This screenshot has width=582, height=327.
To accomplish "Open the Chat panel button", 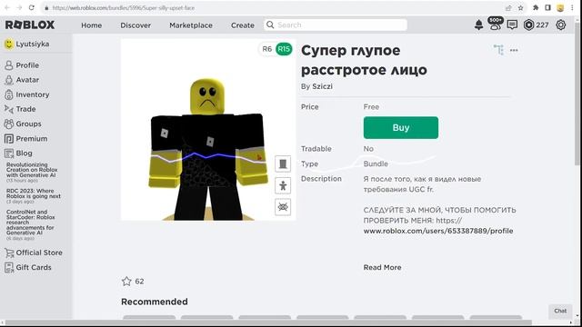I will pyautogui.click(x=560, y=311).
